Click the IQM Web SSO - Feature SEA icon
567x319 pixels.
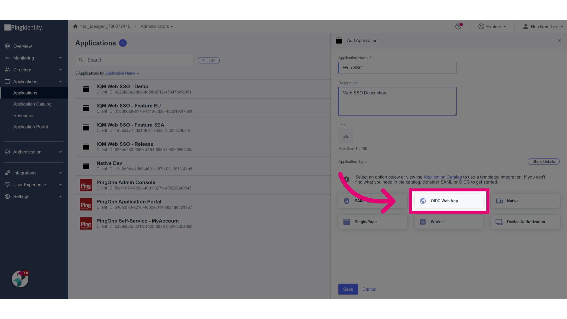click(x=86, y=127)
